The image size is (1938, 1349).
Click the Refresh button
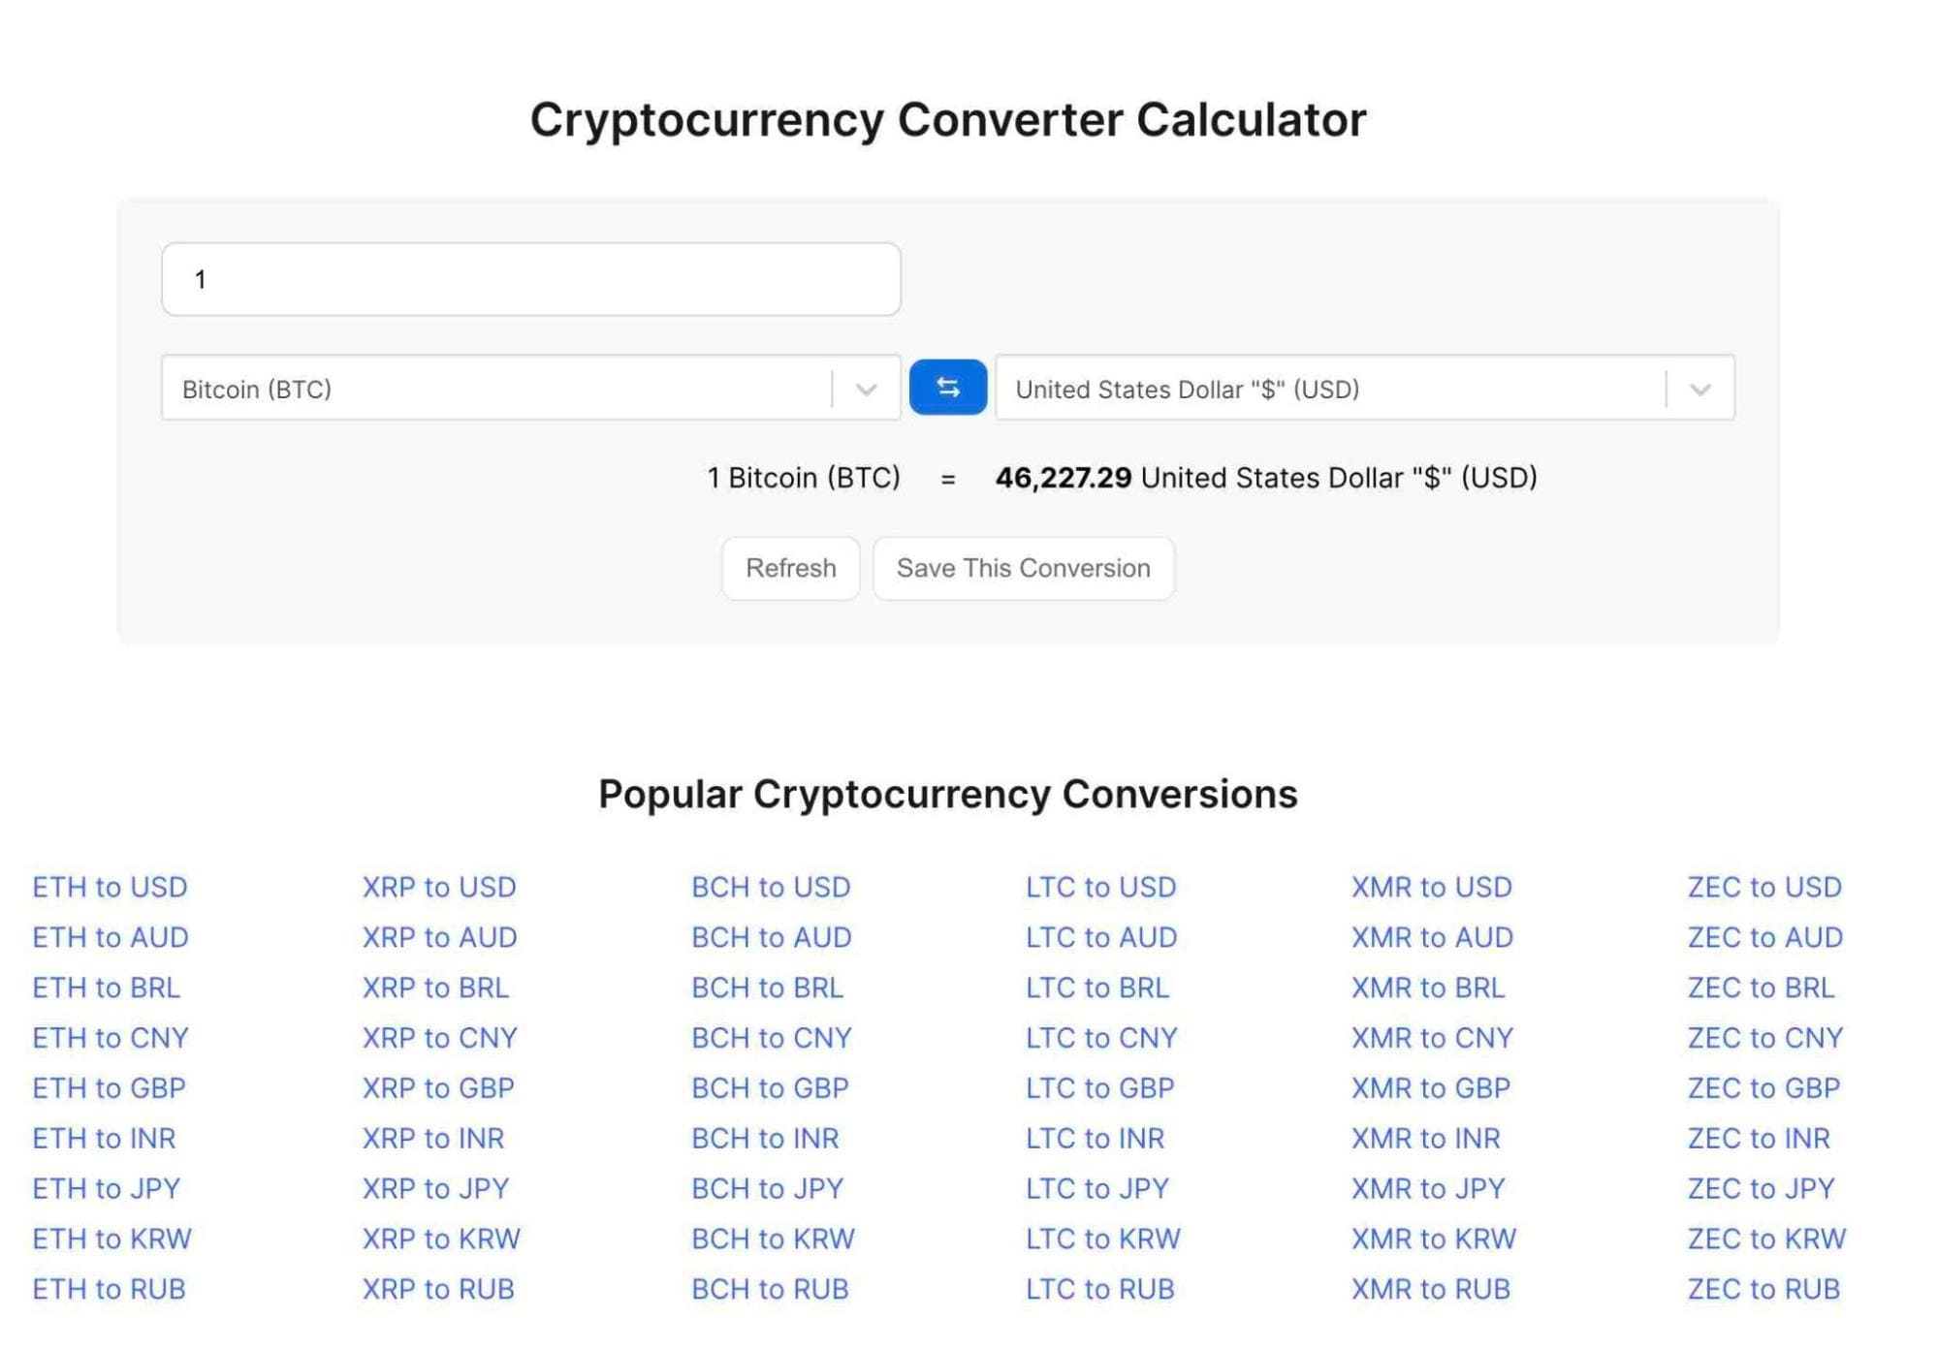789,567
